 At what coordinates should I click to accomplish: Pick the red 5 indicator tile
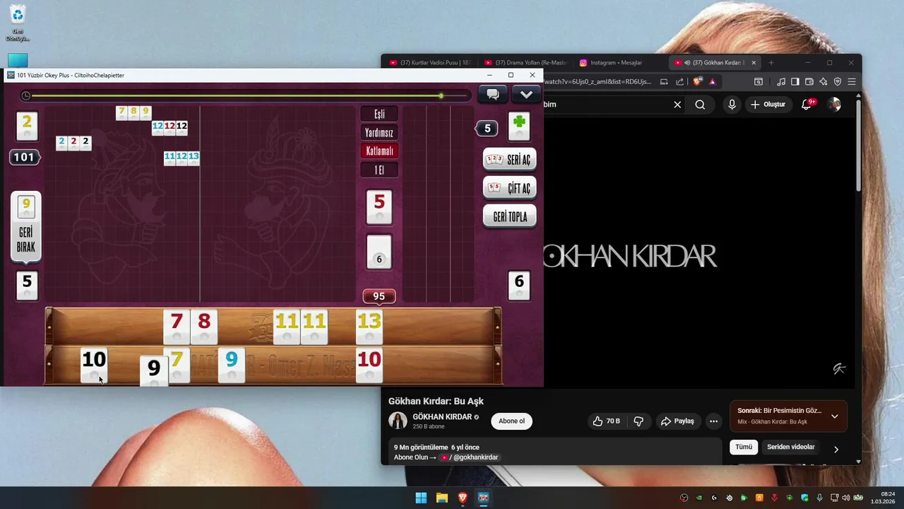point(379,207)
